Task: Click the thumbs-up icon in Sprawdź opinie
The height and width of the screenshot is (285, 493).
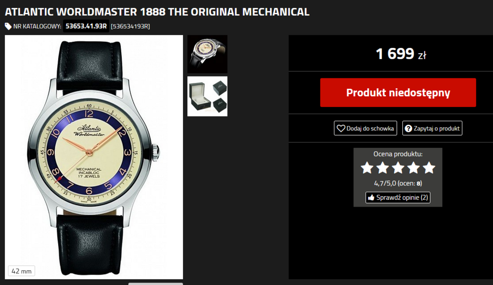Action: 371,198
